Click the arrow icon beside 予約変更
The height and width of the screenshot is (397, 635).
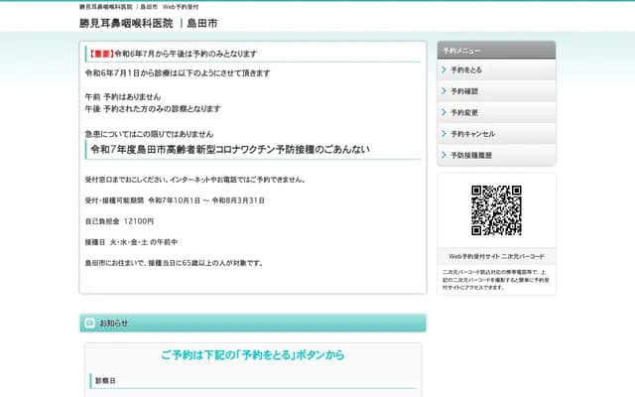pyautogui.click(x=443, y=112)
